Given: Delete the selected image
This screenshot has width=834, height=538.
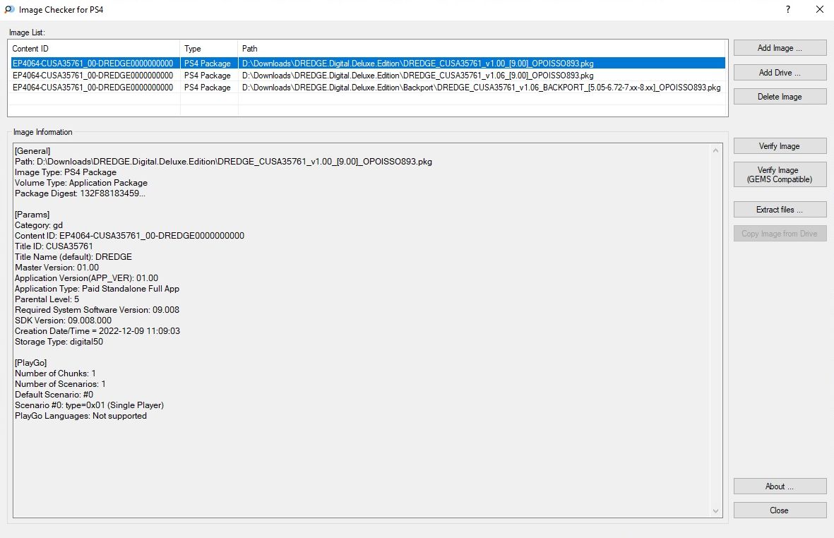Looking at the screenshot, I should [780, 96].
